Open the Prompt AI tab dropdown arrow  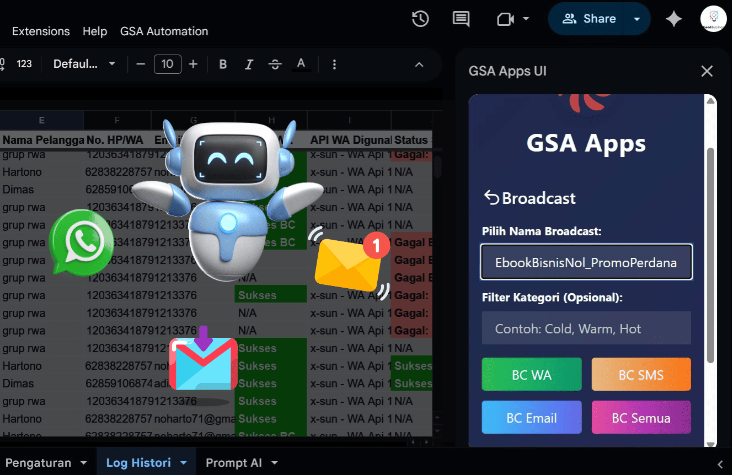[275, 463]
